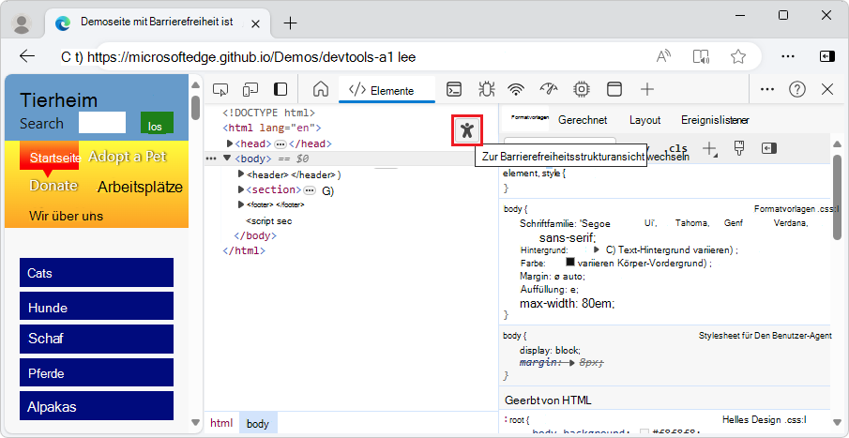Close the Demoseite browser tab

[255, 23]
